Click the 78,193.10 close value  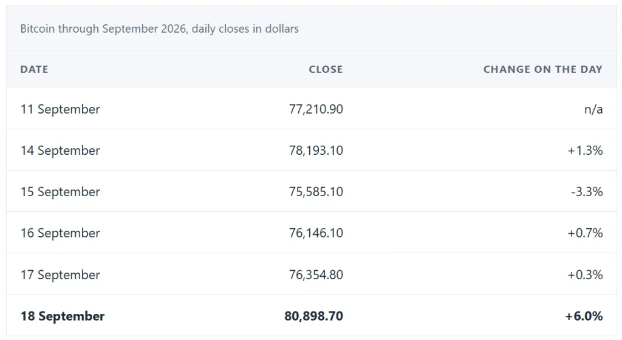coord(316,150)
